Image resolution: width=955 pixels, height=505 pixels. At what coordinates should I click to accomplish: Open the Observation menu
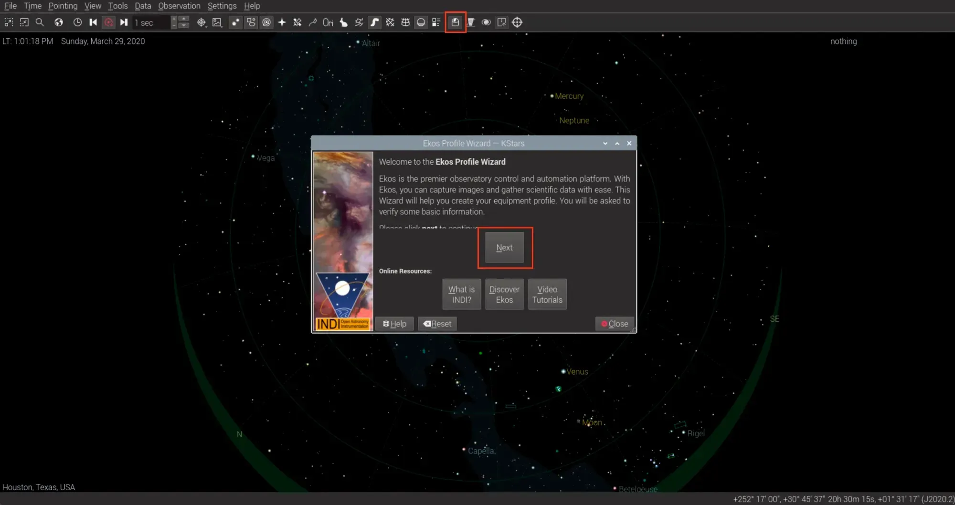[x=180, y=6]
